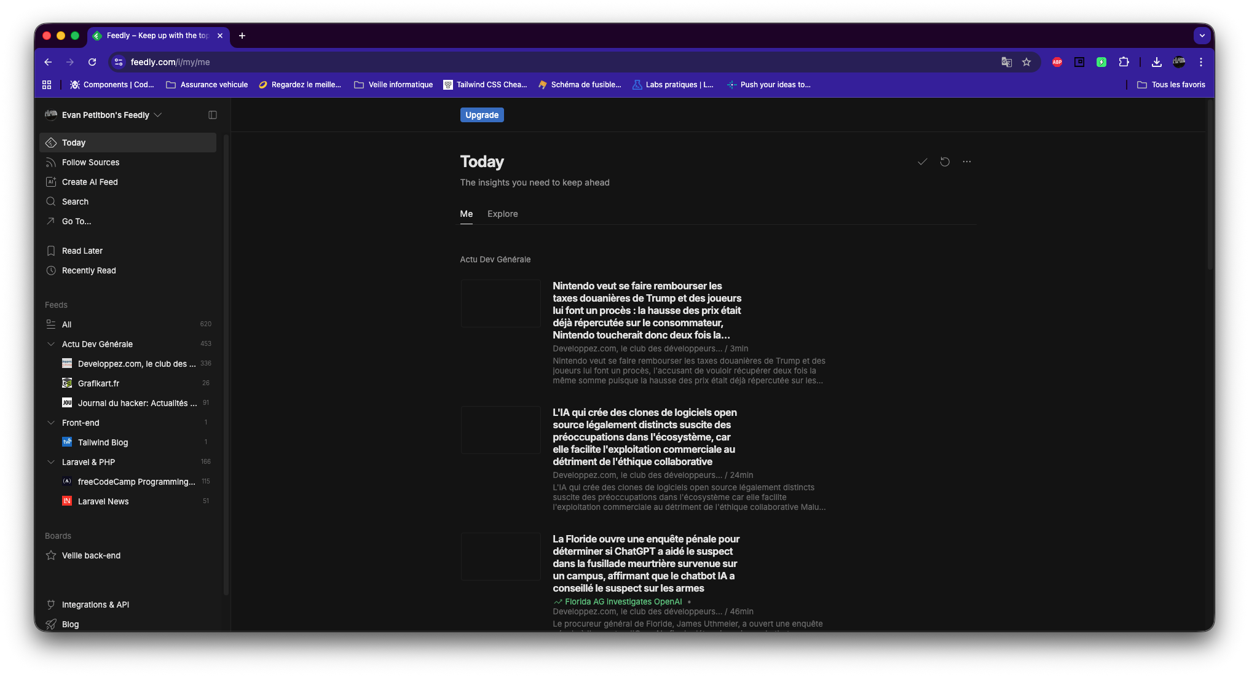Viewport: 1249px width, 677px height.
Task: Reload the page in Chrome
Action: click(92, 62)
